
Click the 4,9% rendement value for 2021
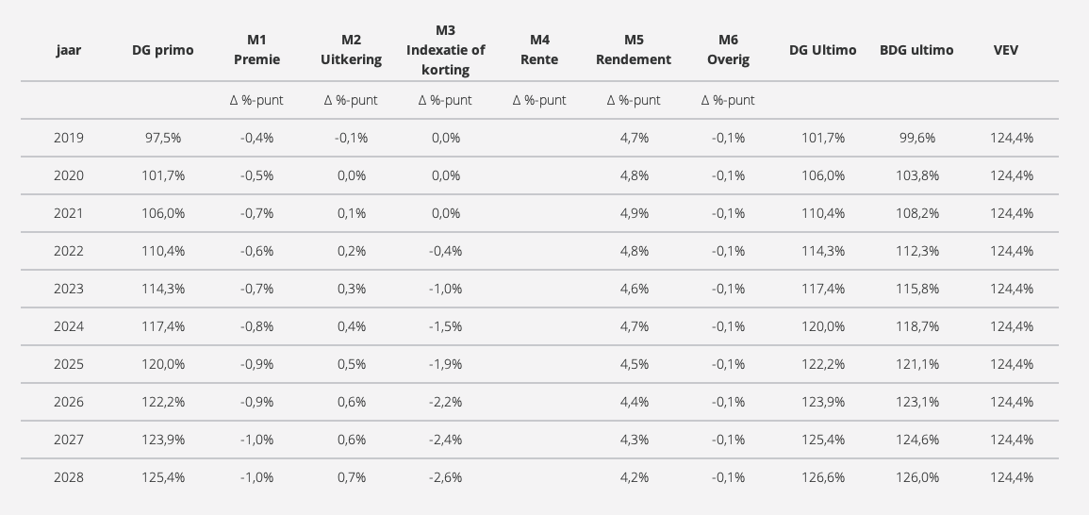635,213
